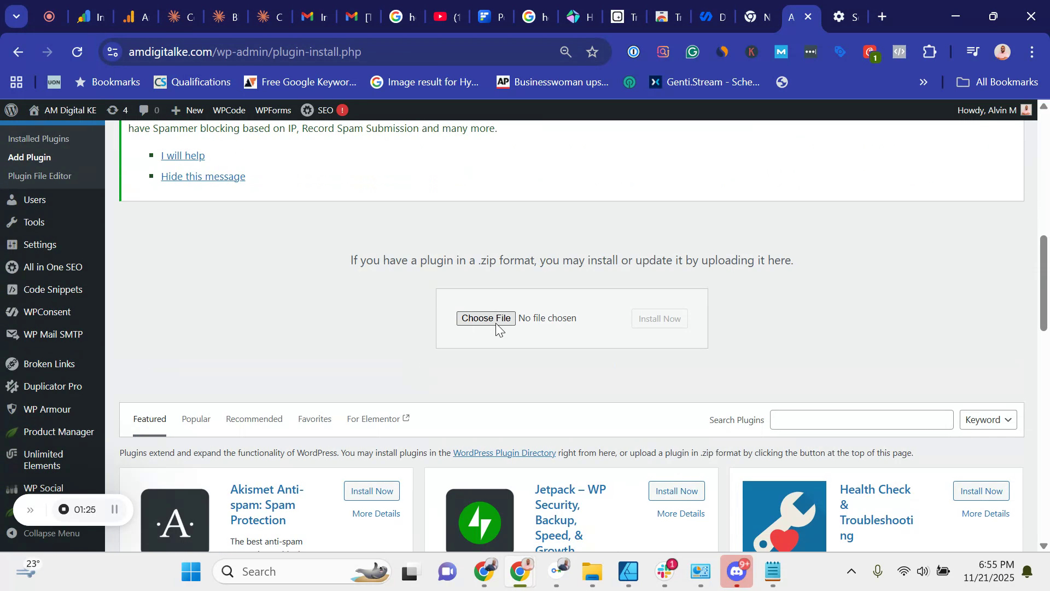The height and width of the screenshot is (591, 1050).
Task: Open the Chrome profile avatar
Action: point(1002,51)
